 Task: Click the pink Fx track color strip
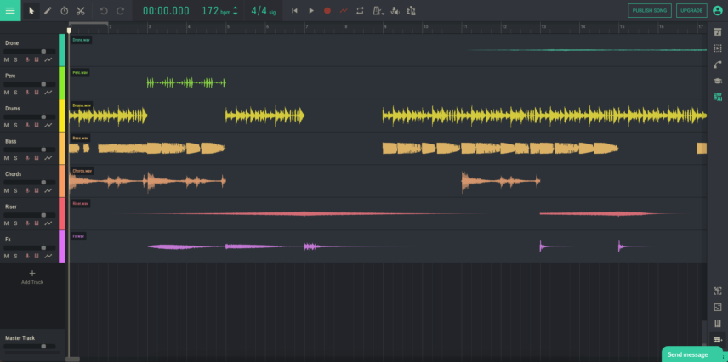62,246
